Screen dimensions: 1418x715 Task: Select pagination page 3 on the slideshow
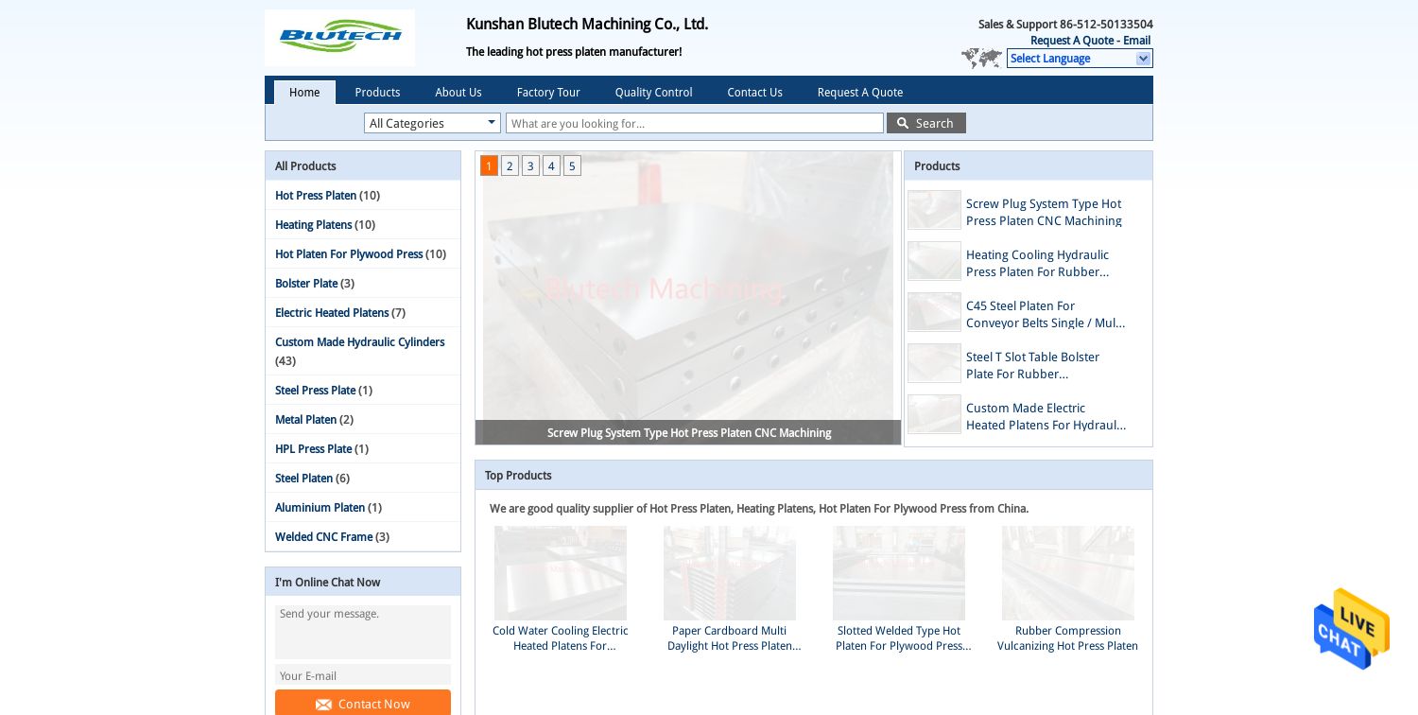[x=530, y=166]
